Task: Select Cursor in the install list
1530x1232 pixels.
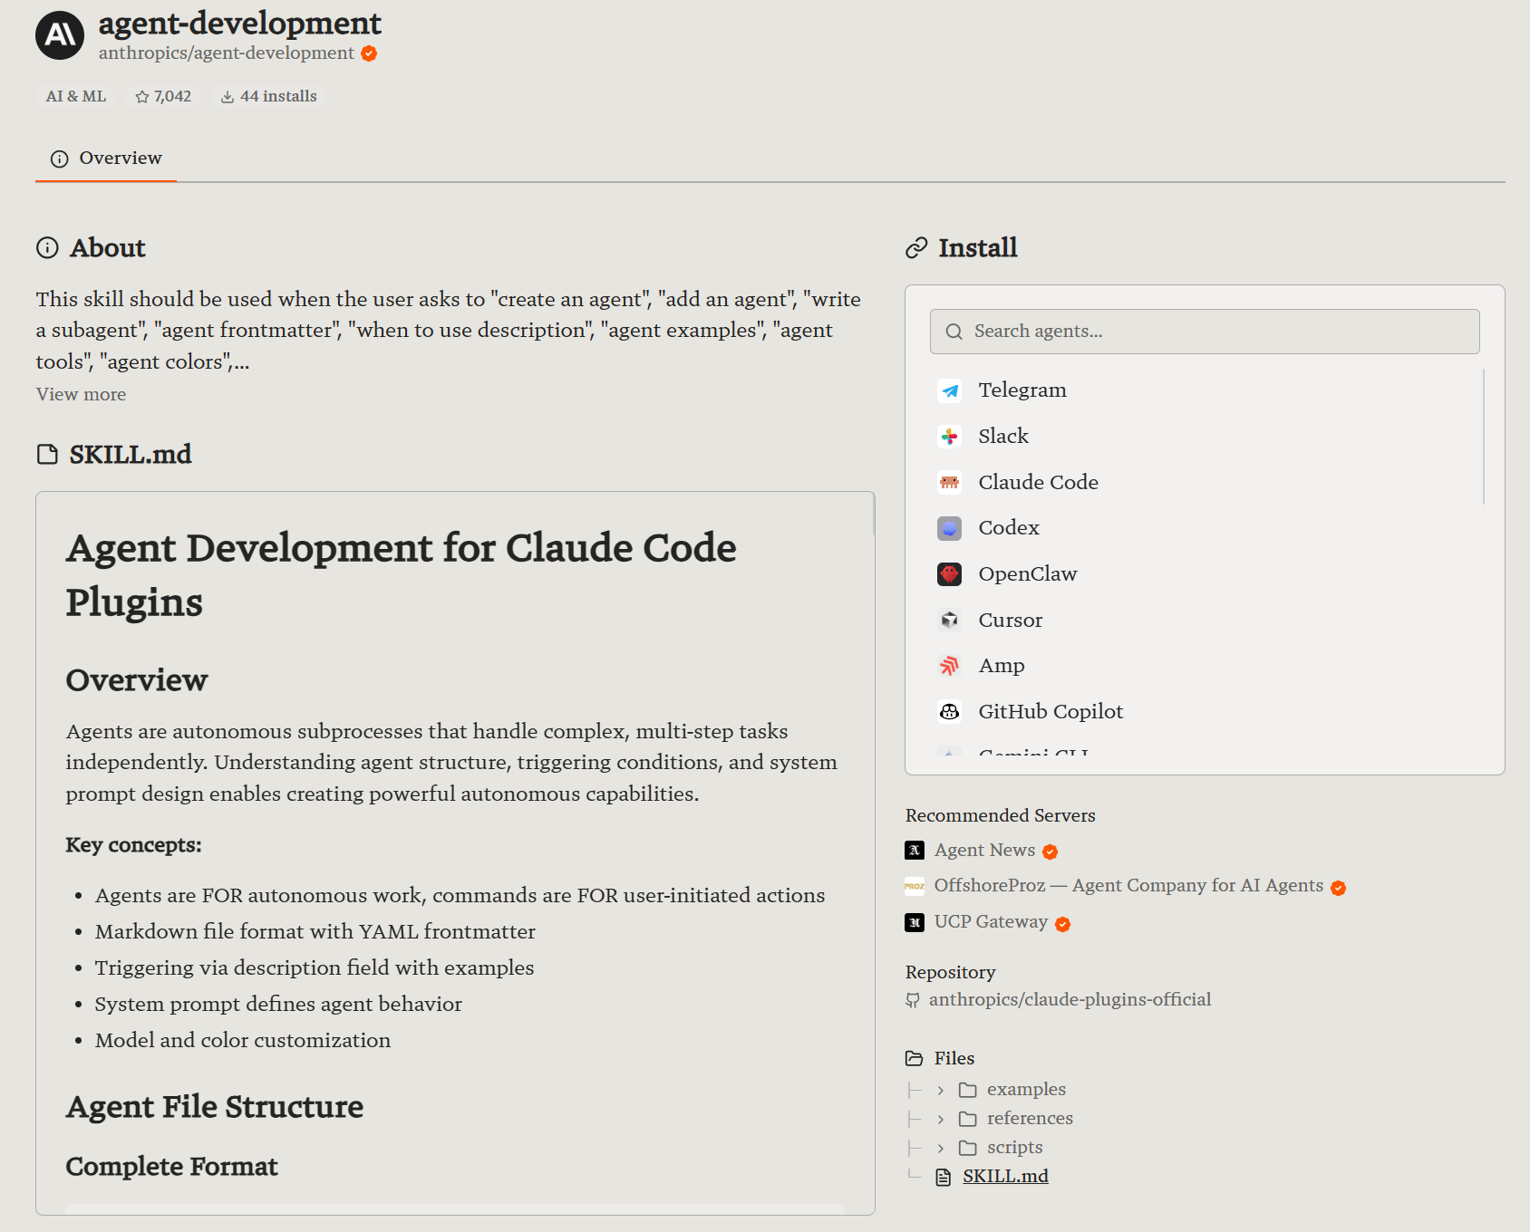Action: [x=1205, y=621]
